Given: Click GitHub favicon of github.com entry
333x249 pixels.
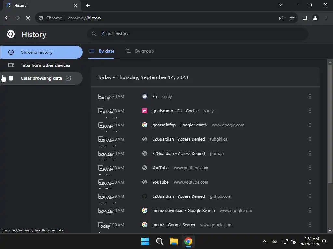Looking at the screenshot, I should (x=145, y=196).
